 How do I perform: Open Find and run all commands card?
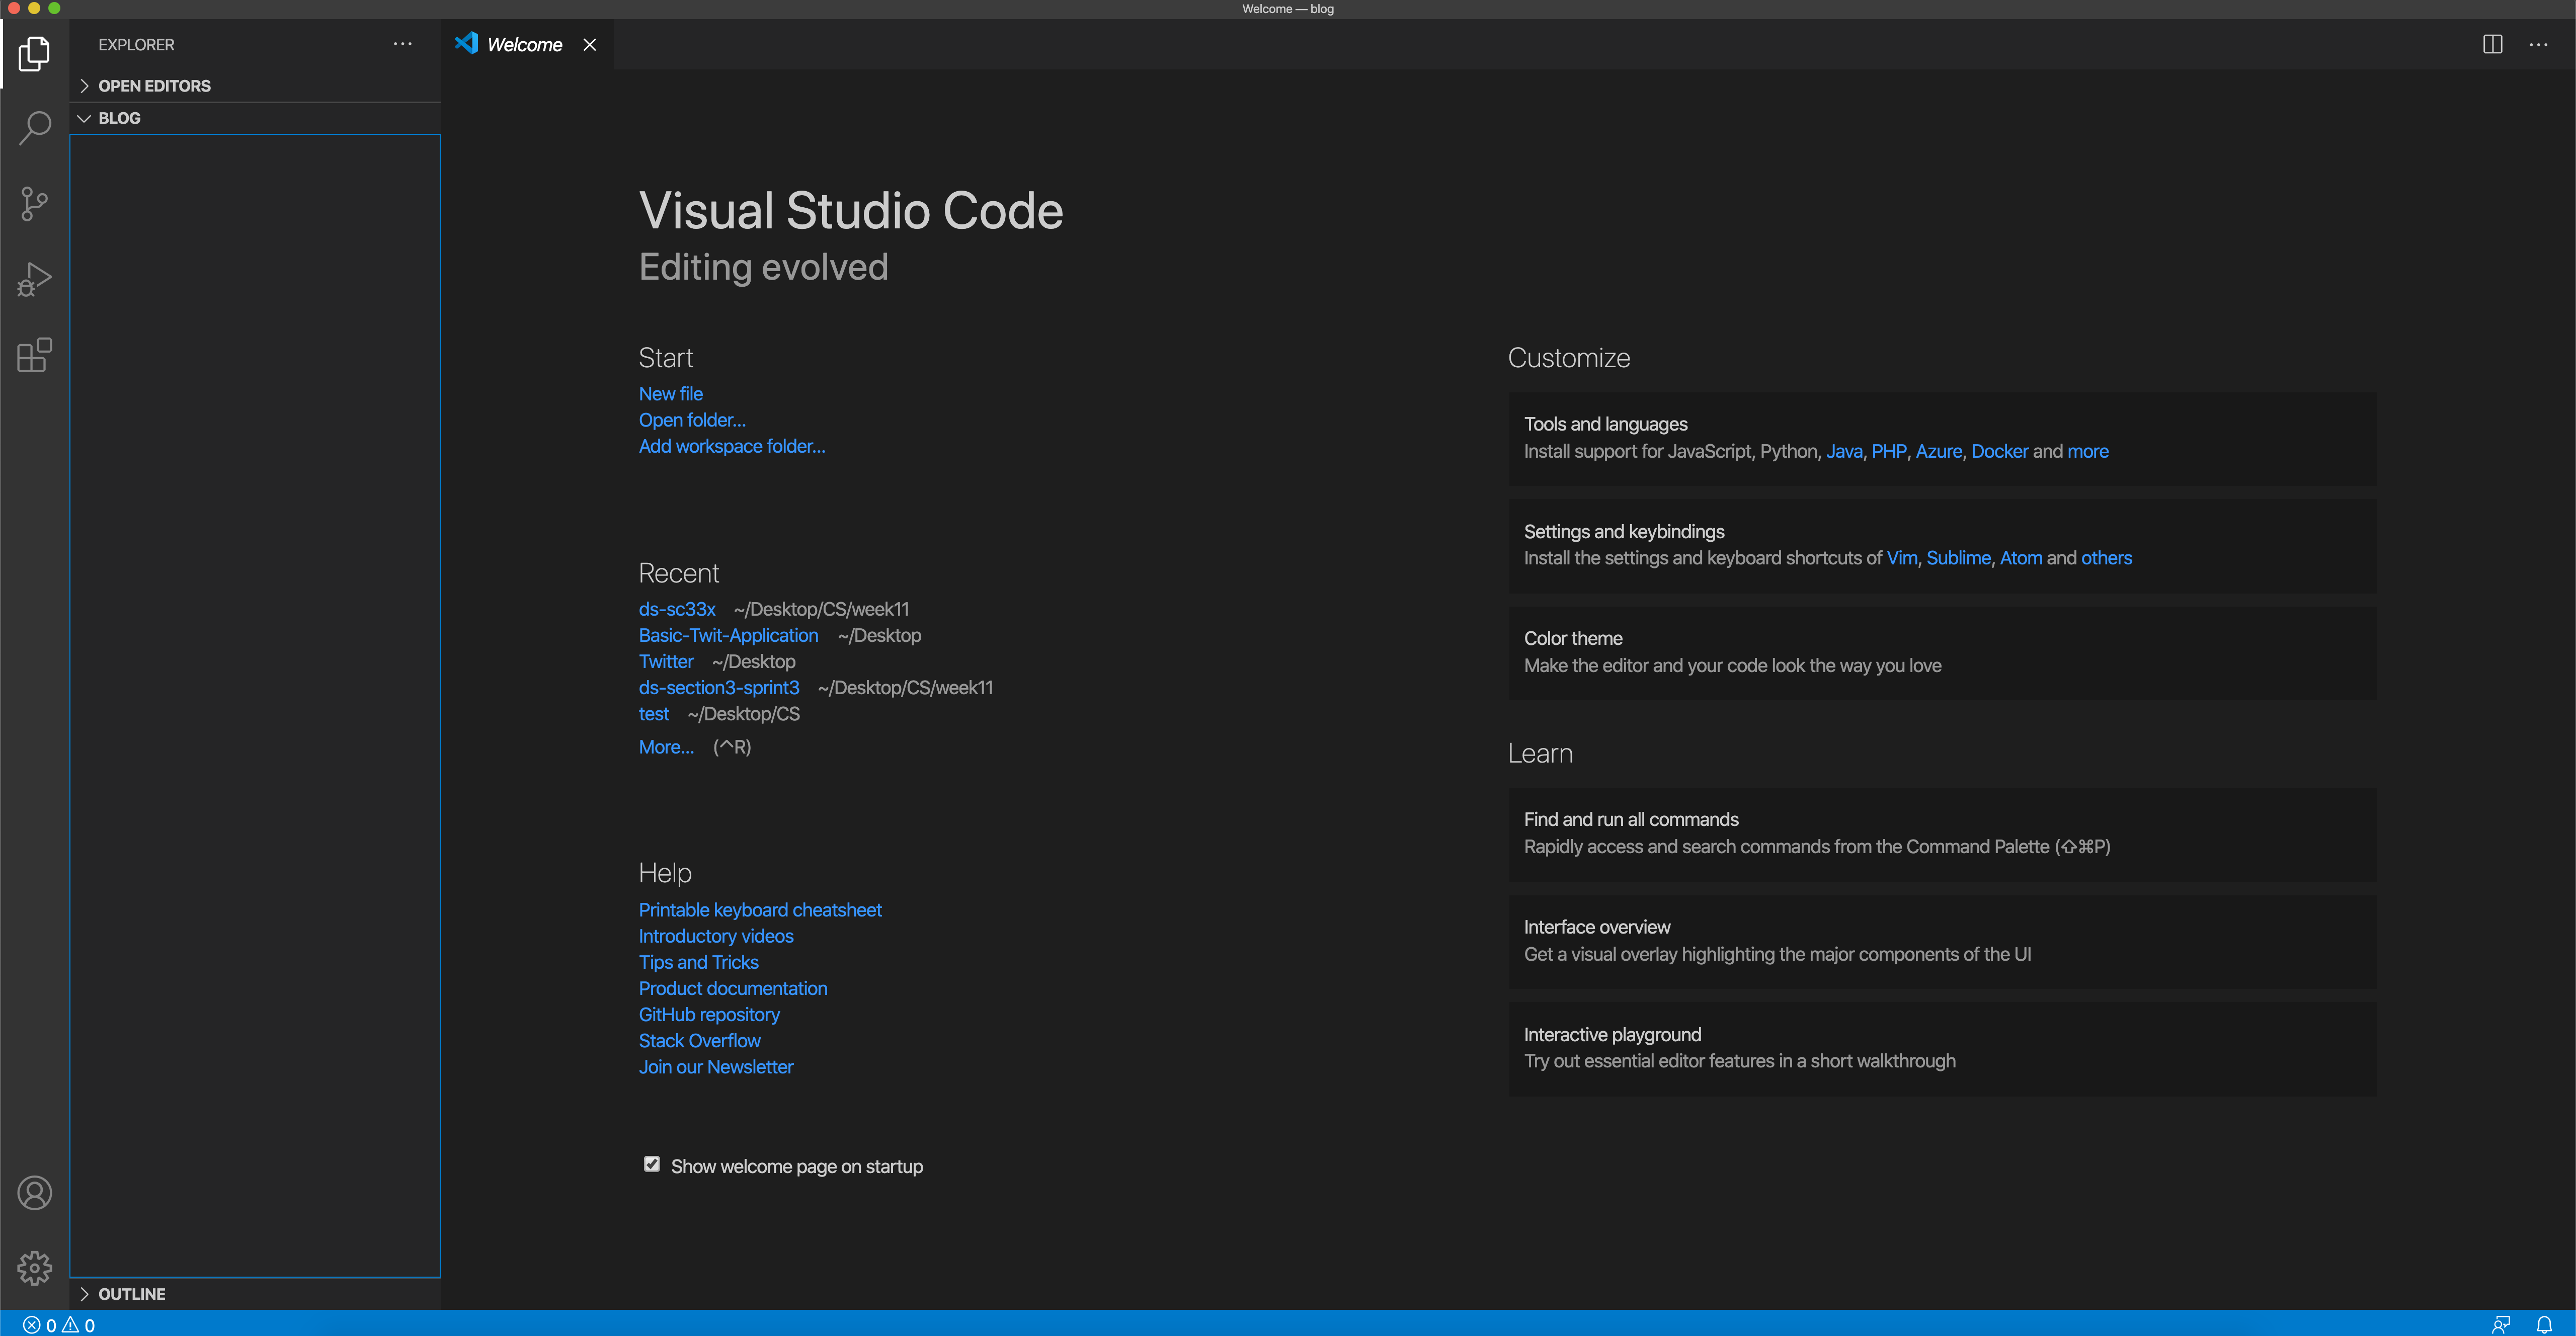[1942, 834]
